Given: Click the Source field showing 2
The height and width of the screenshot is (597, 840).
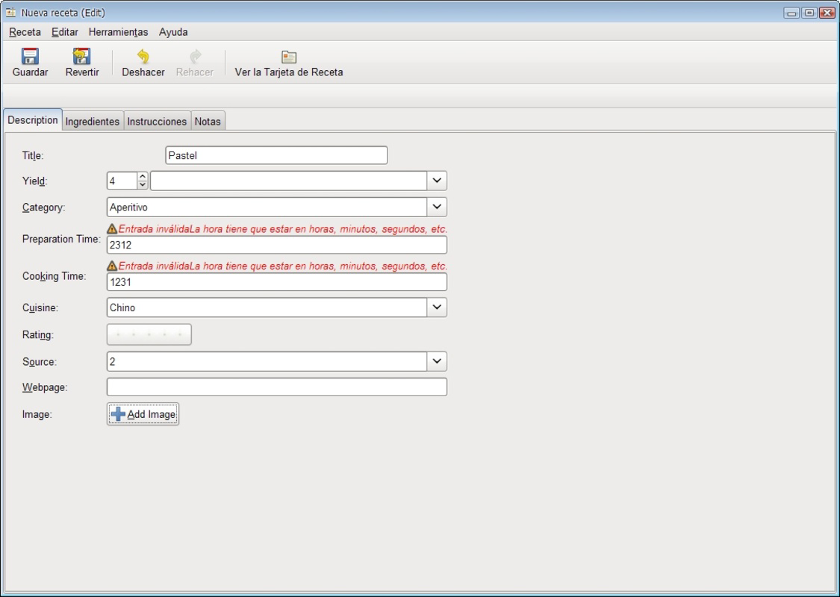Looking at the screenshot, I should [x=267, y=361].
